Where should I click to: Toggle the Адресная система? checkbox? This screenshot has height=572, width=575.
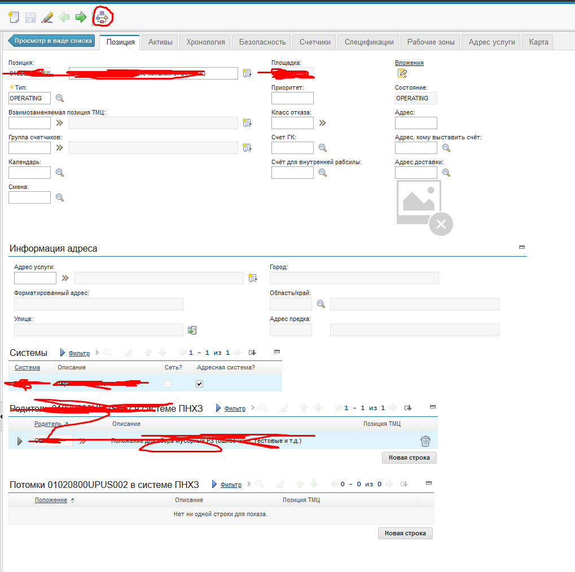coord(200,384)
